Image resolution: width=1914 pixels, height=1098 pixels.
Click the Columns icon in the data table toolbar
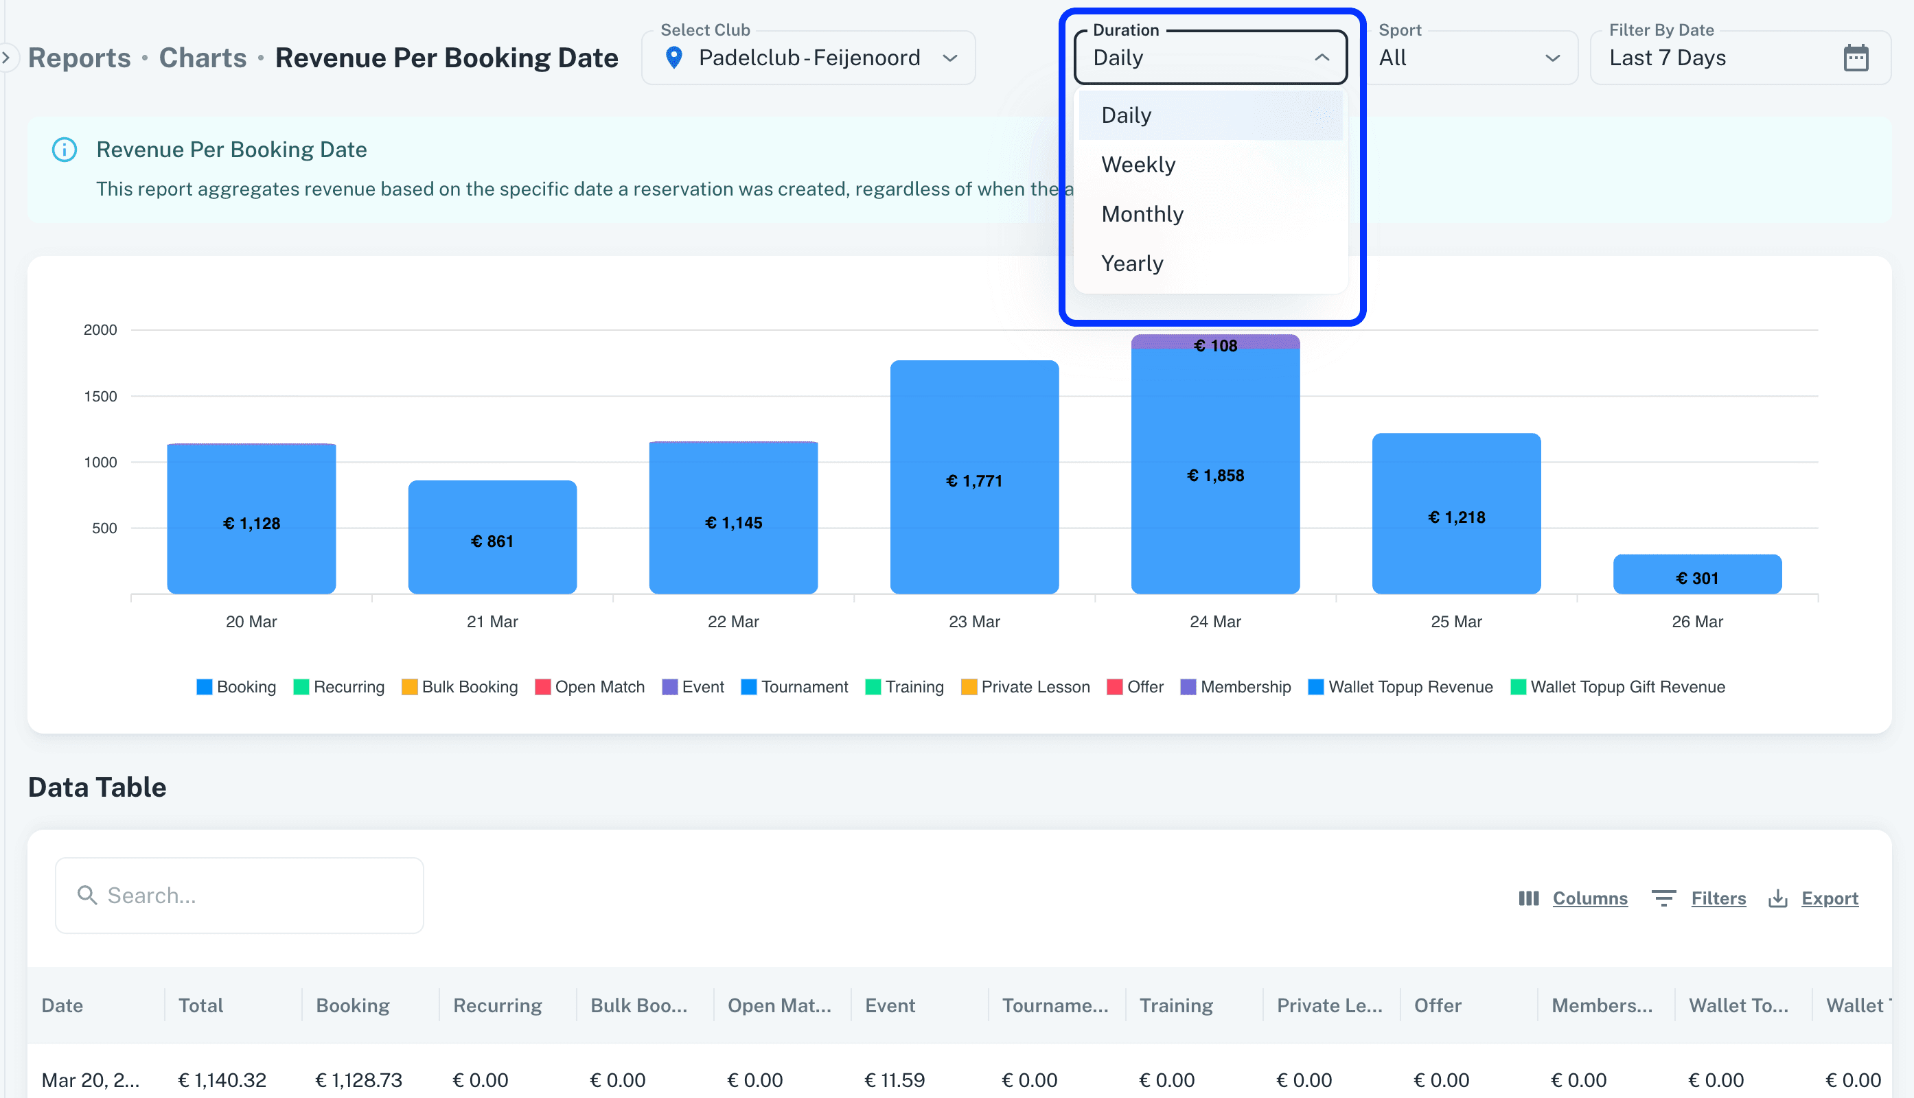[x=1528, y=898]
